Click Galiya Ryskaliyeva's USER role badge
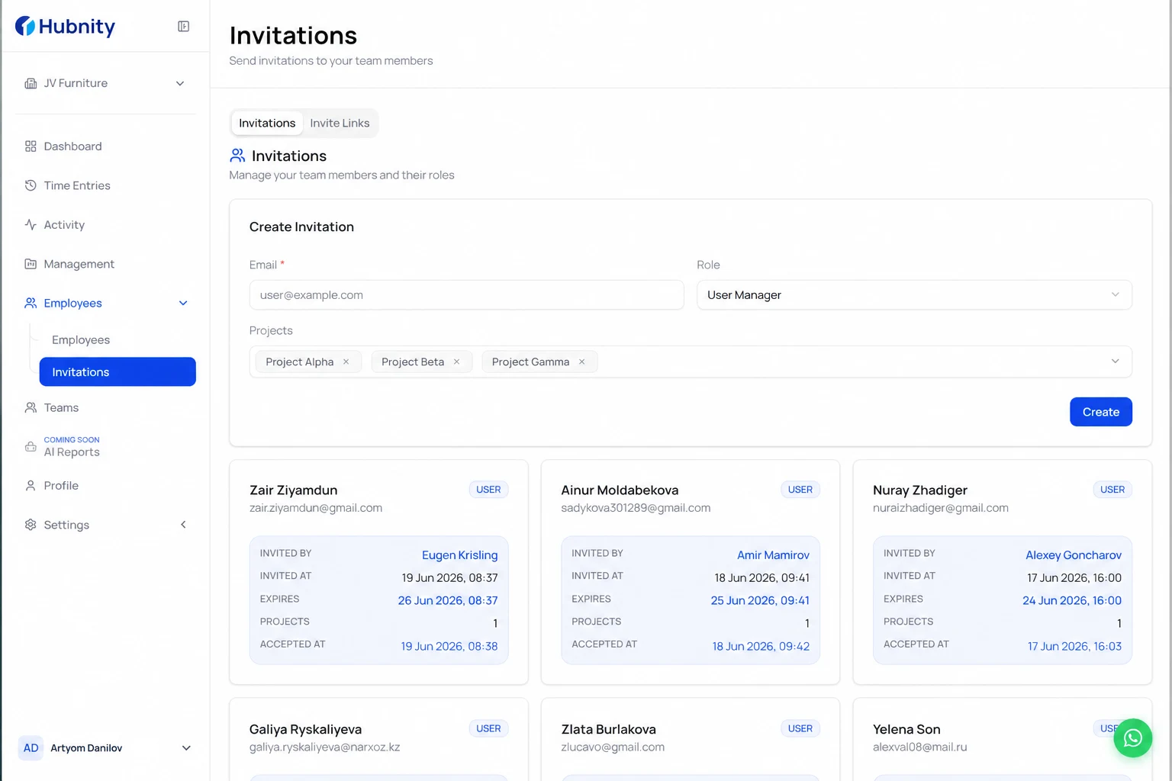1172x781 pixels. tap(488, 728)
